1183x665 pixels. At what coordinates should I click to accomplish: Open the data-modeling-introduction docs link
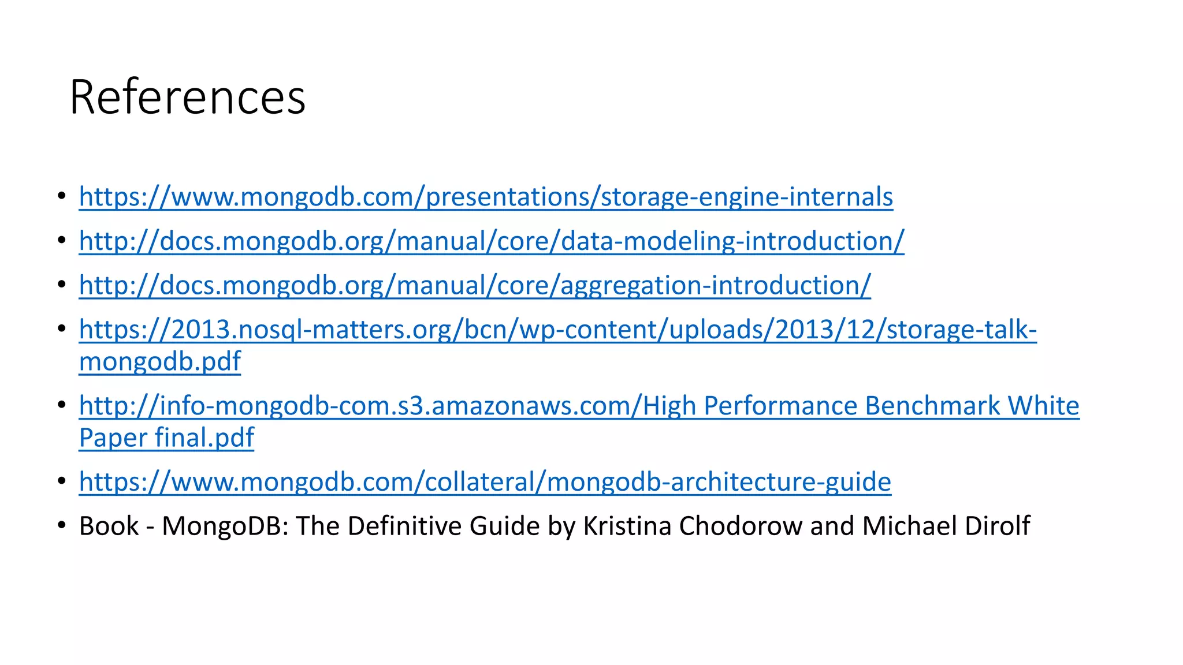point(492,241)
